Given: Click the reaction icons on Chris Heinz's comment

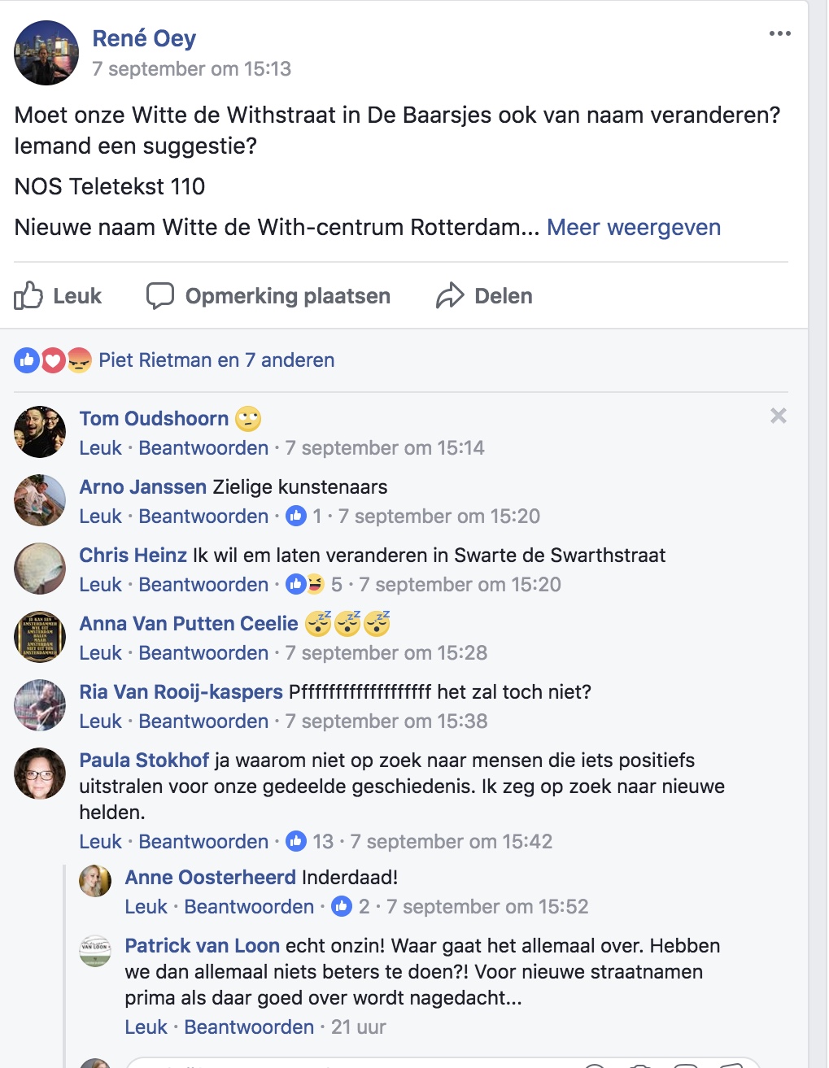Looking at the screenshot, I should pyautogui.click(x=305, y=585).
